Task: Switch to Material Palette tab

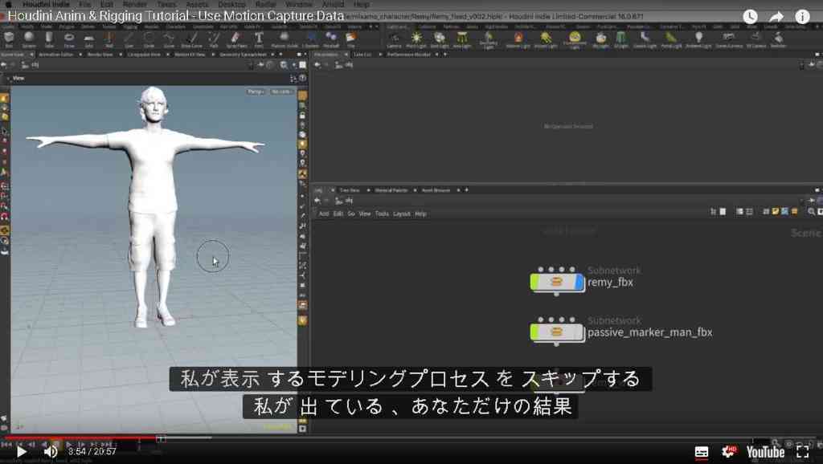Action: point(391,189)
